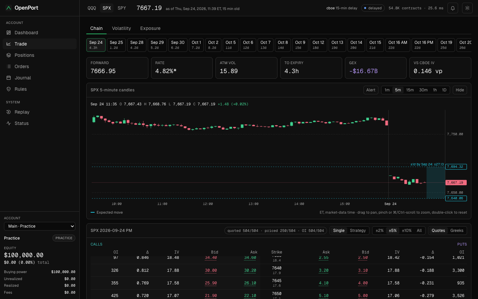Click call ask 22.10 at strike 7650
This screenshot has width=478, height=299.
click(250, 296)
